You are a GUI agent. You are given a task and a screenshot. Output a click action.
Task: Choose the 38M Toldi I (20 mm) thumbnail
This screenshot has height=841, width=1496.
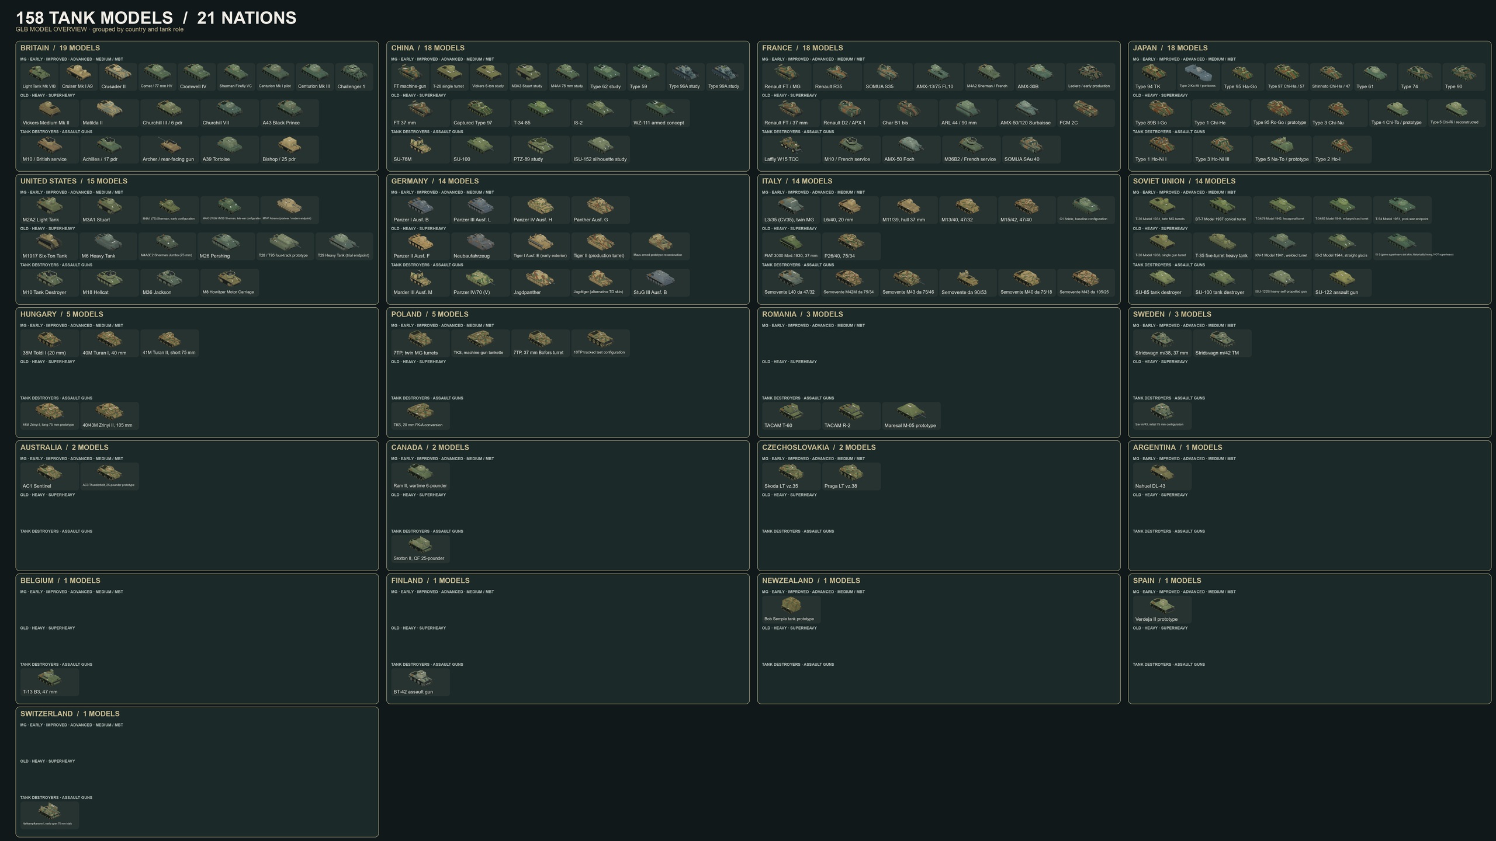tap(50, 343)
